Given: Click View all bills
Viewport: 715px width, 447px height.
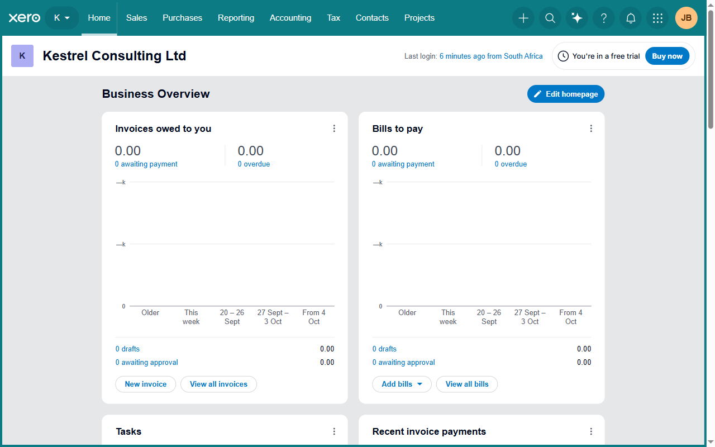Looking at the screenshot, I should (467, 384).
